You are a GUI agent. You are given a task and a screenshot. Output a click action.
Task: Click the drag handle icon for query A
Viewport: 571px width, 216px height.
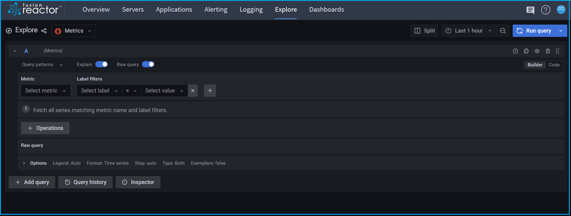pyautogui.click(x=557, y=51)
